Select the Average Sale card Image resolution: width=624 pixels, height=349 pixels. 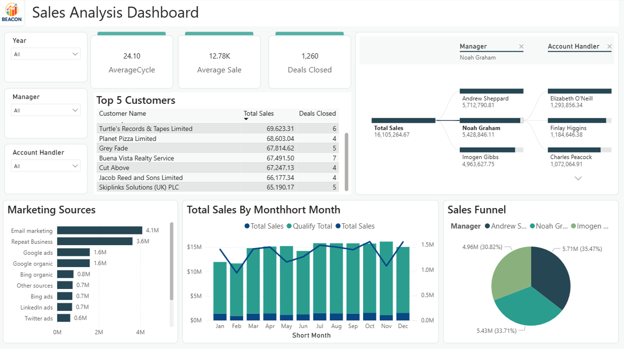[219, 61]
